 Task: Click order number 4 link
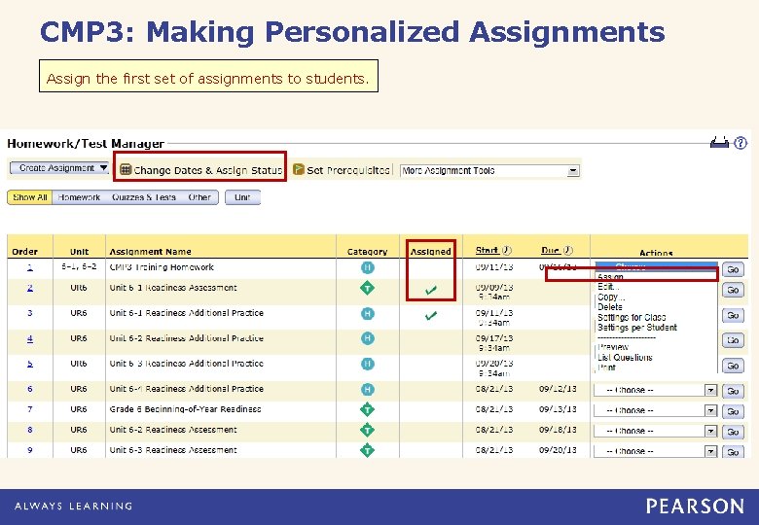pos(30,338)
